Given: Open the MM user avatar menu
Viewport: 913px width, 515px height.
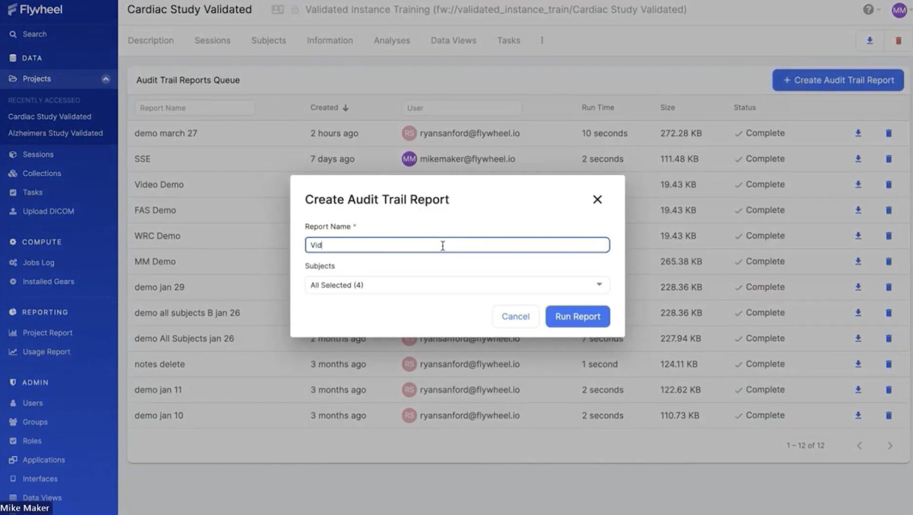Looking at the screenshot, I should click(899, 10).
